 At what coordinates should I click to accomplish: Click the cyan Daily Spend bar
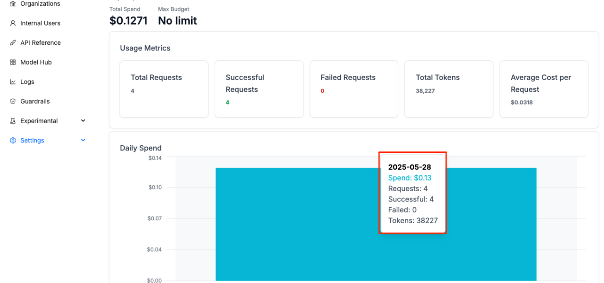[x=293, y=226]
